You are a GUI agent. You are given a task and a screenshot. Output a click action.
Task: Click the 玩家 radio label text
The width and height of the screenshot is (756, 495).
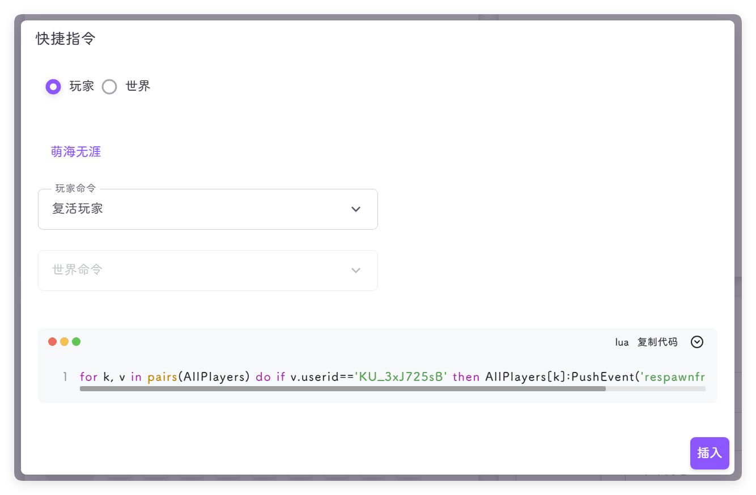(x=82, y=86)
